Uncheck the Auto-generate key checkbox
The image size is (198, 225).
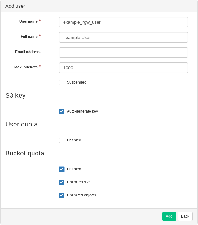pyautogui.click(x=62, y=111)
